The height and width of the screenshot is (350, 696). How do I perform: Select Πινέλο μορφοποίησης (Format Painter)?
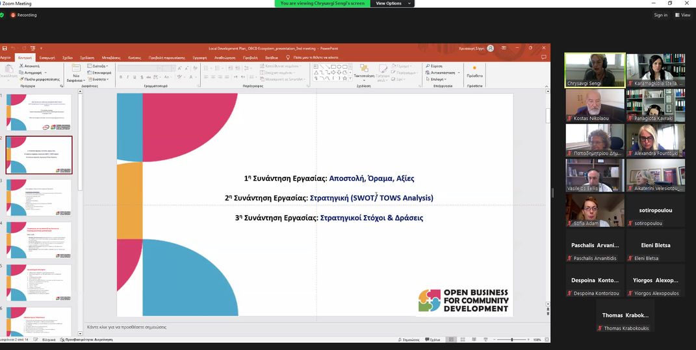[41, 79]
